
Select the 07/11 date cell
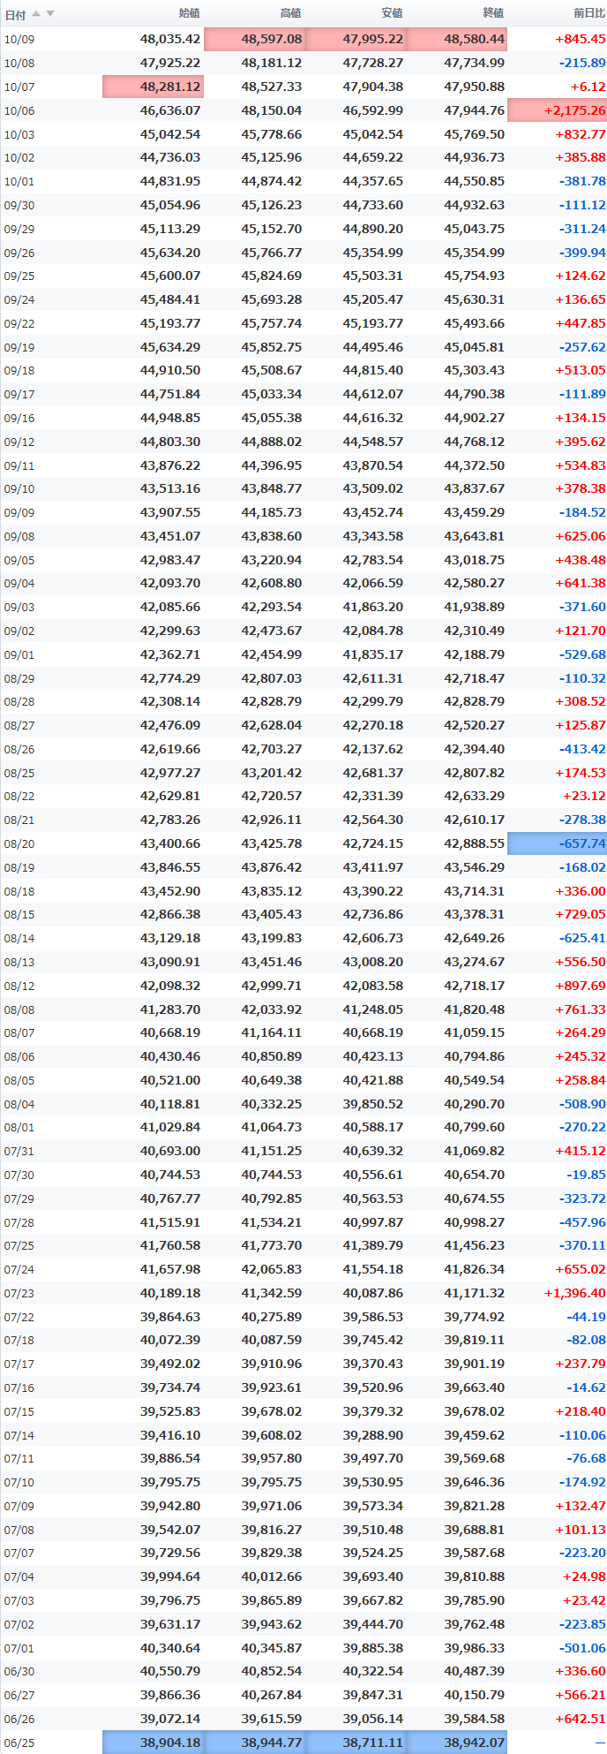19,1459
